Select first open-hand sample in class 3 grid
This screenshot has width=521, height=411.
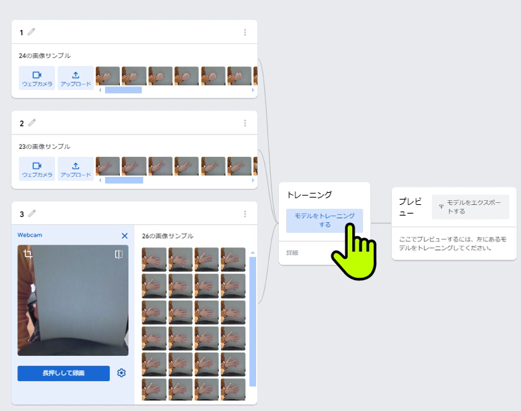tap(154, 259)
